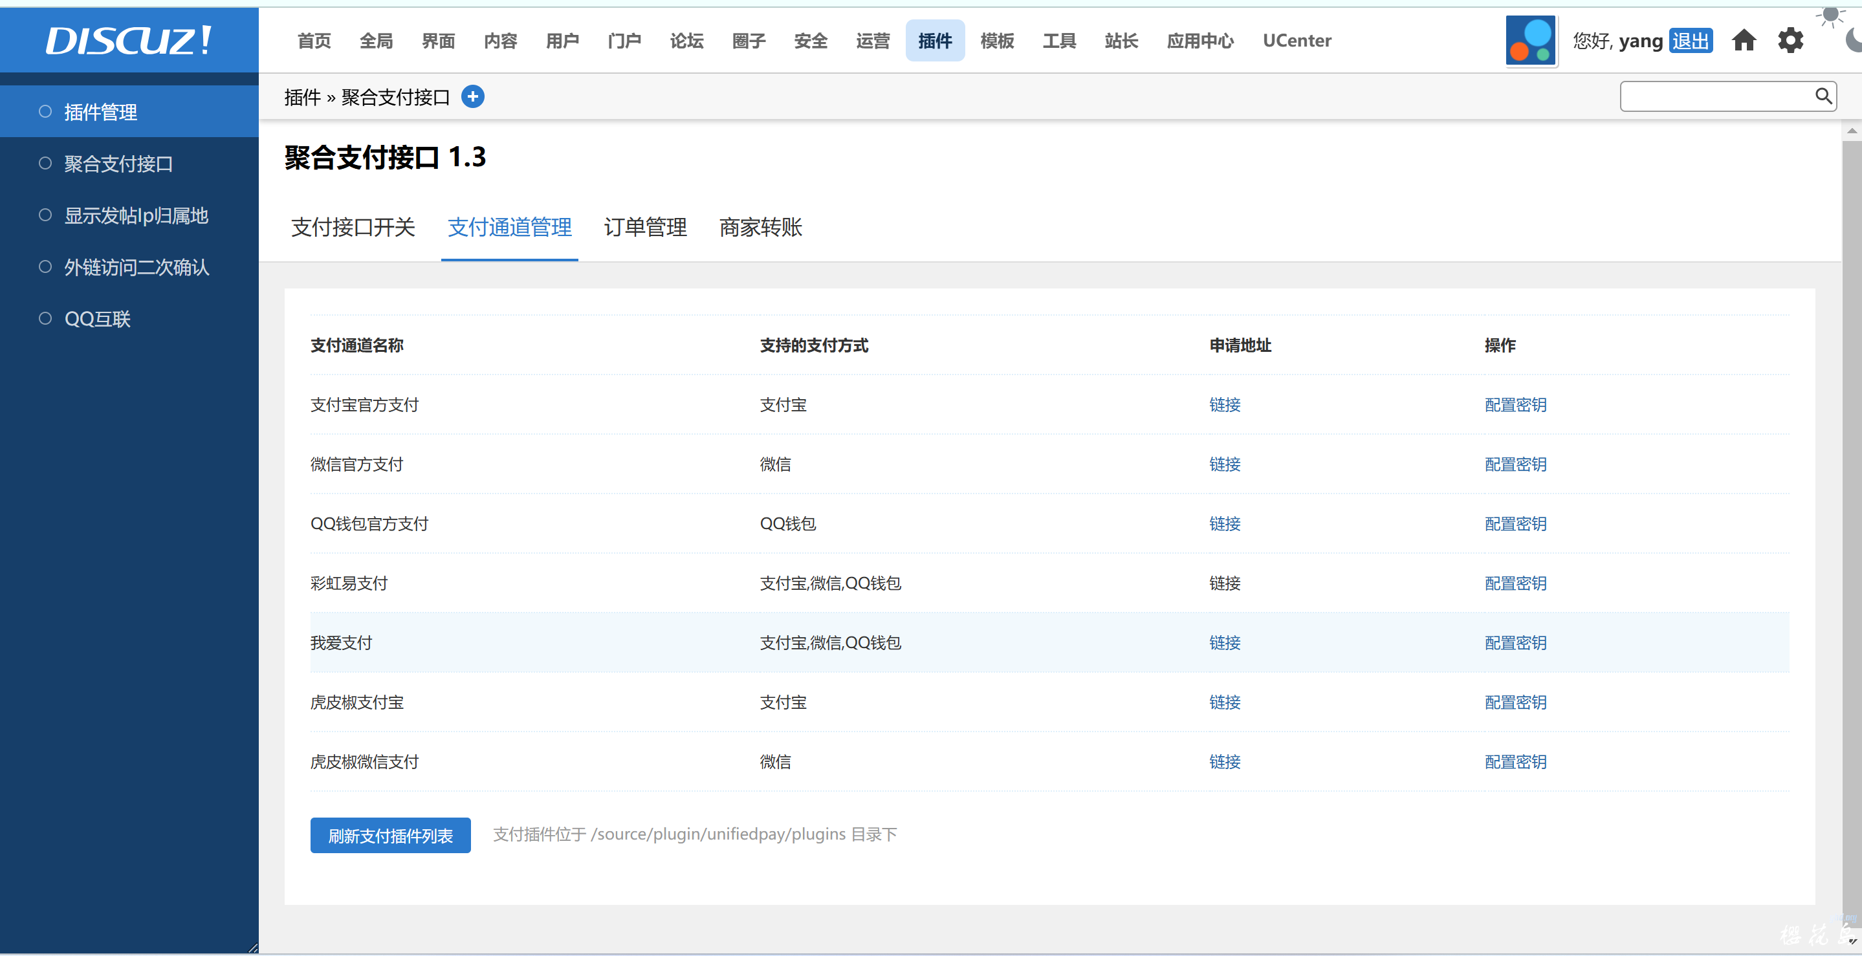Click 配置密钥 for 虎皮椒微信支付

tap(1515, 761)
